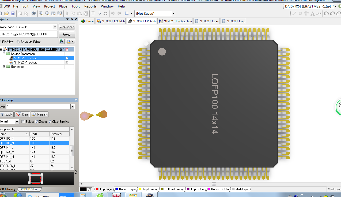Screen dimensions: 341x197
Task: Click the Select Inside Area dashed-rectangle icon
Action: tap(93, 13)
